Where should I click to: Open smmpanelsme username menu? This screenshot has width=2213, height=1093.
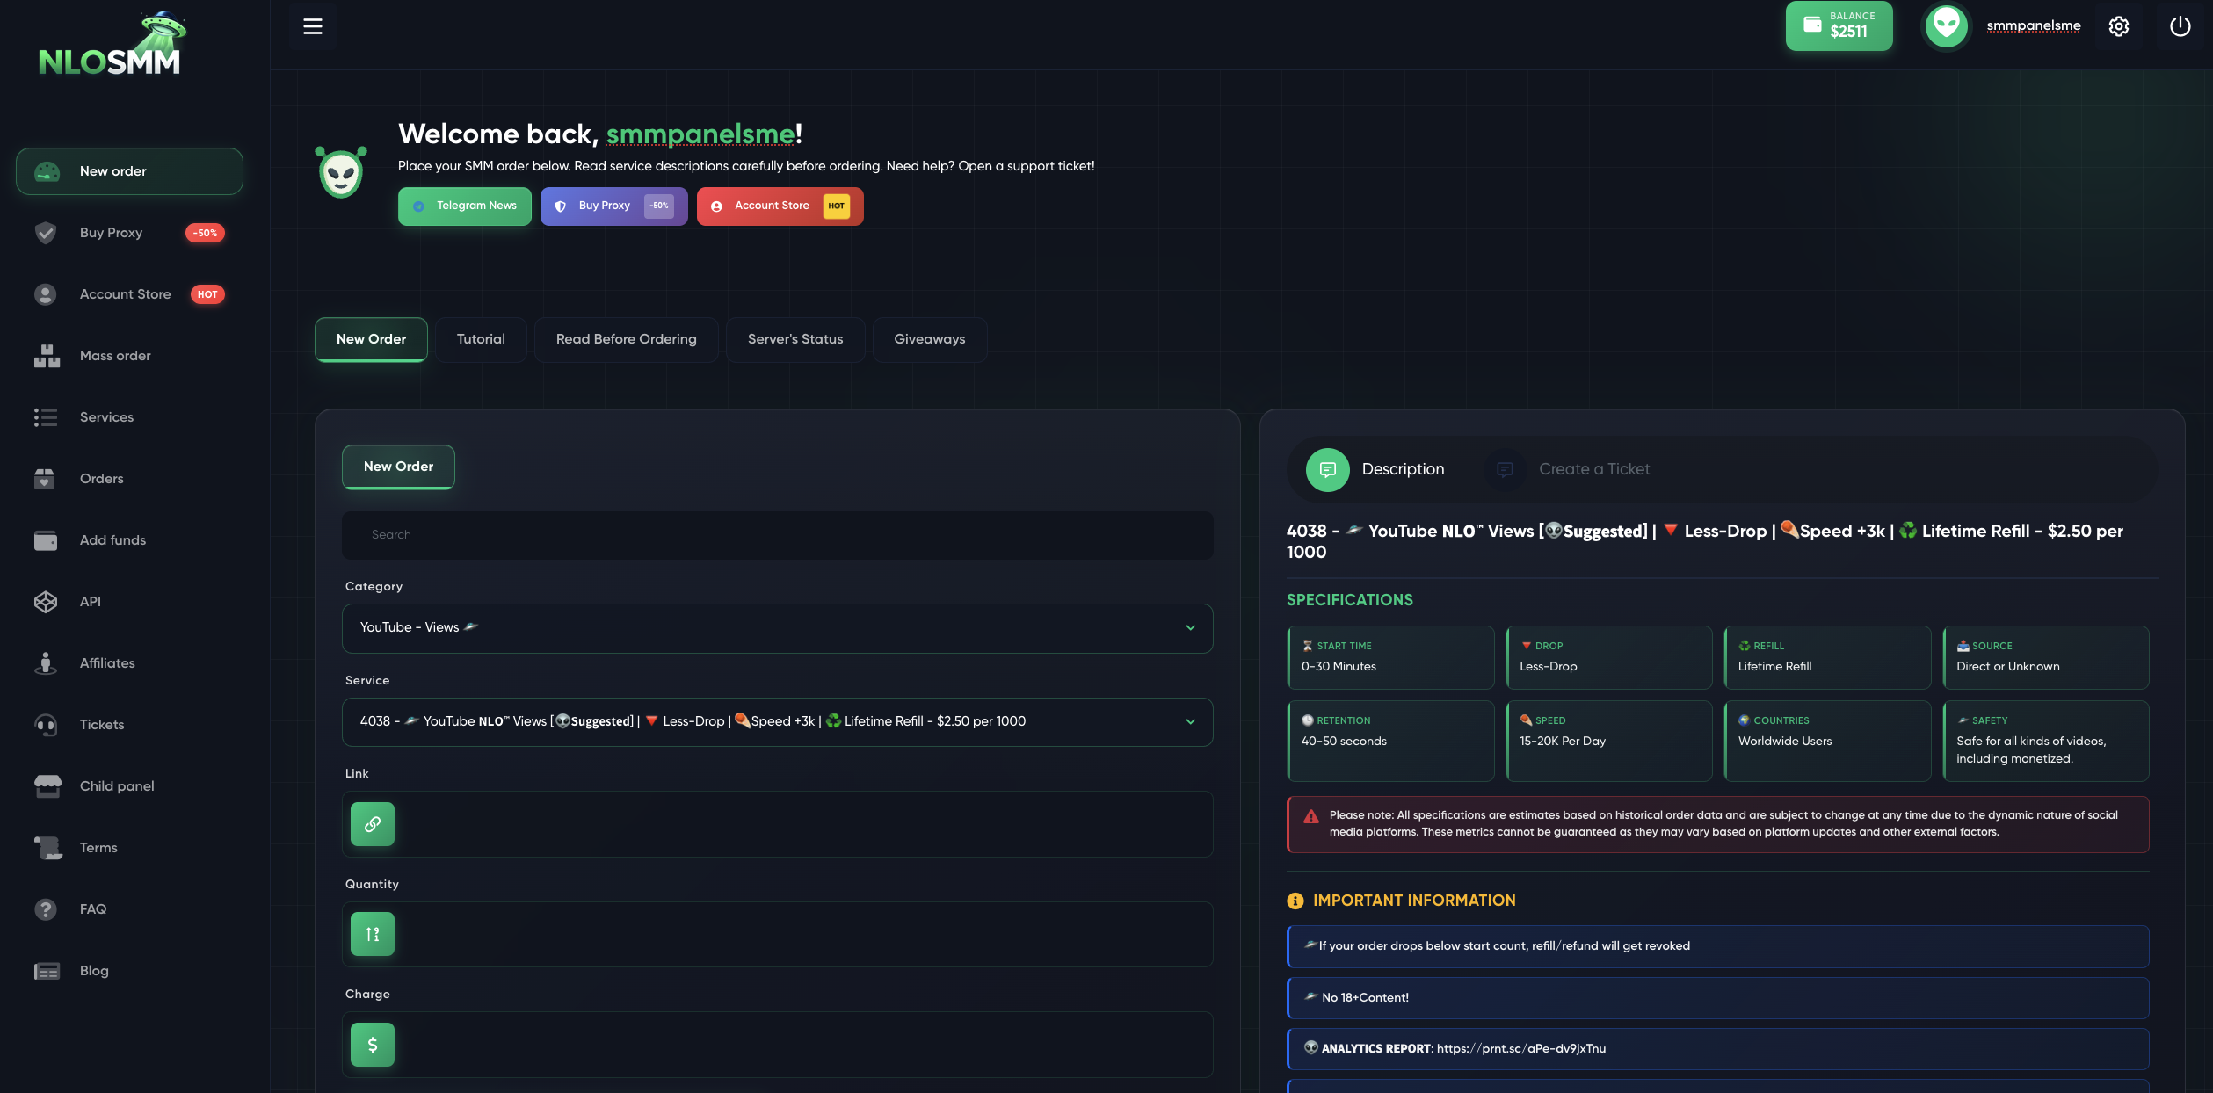click(x=2033, y=26)
